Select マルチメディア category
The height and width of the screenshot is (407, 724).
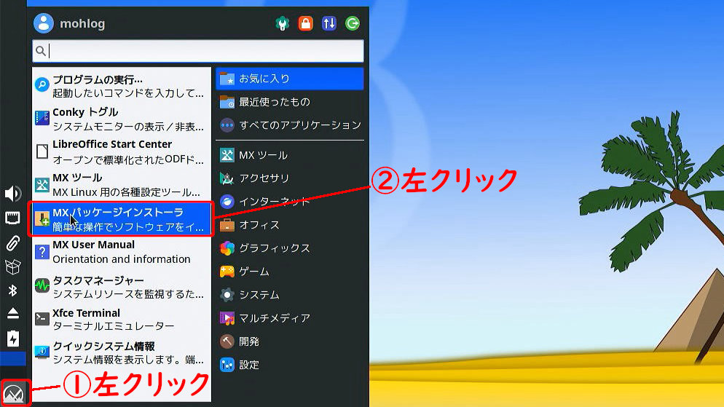[290, 318]
